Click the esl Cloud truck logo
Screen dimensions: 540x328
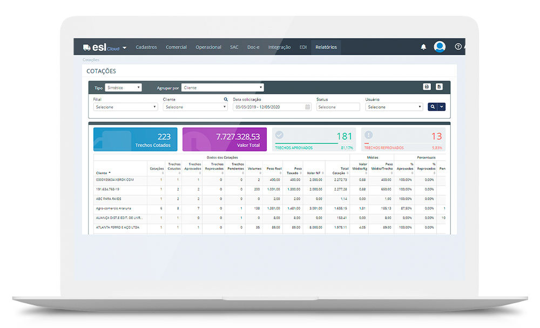click(x=87, y=47)
